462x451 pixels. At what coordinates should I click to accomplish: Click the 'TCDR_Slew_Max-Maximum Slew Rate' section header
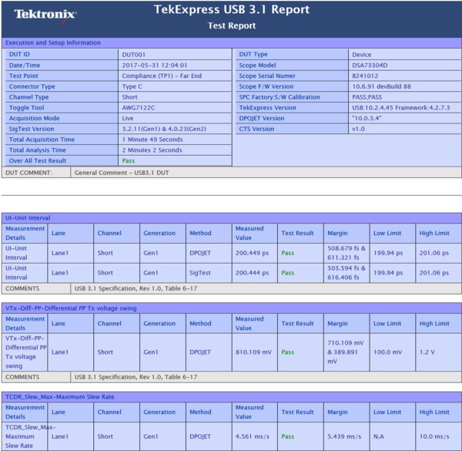point(60,397)
